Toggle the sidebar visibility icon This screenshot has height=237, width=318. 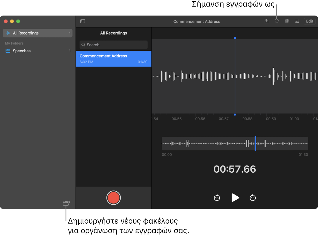[x=83, y=21]
